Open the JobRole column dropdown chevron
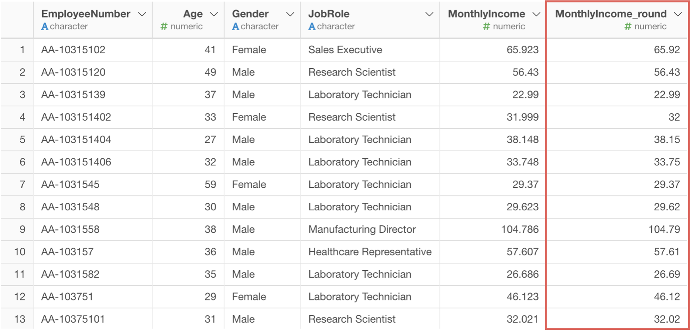This screenshot has width=691, height=331. coord(429,14)
